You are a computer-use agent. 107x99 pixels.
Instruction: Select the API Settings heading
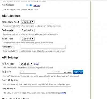pyautogui.click(x=10, y=57)
